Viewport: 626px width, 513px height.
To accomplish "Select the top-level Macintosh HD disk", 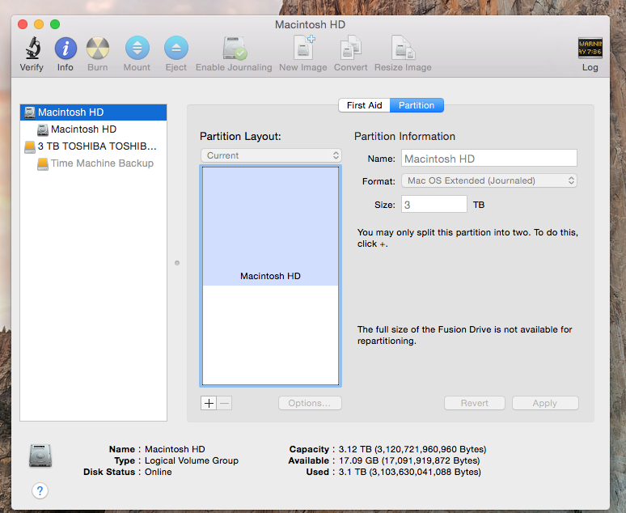I will pyautogui.click(x=94, y=112).
